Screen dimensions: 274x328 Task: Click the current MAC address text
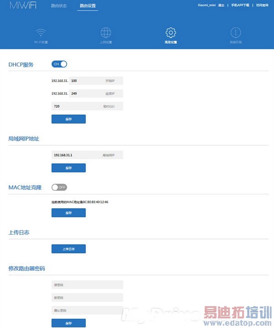[x=80, y=202]
